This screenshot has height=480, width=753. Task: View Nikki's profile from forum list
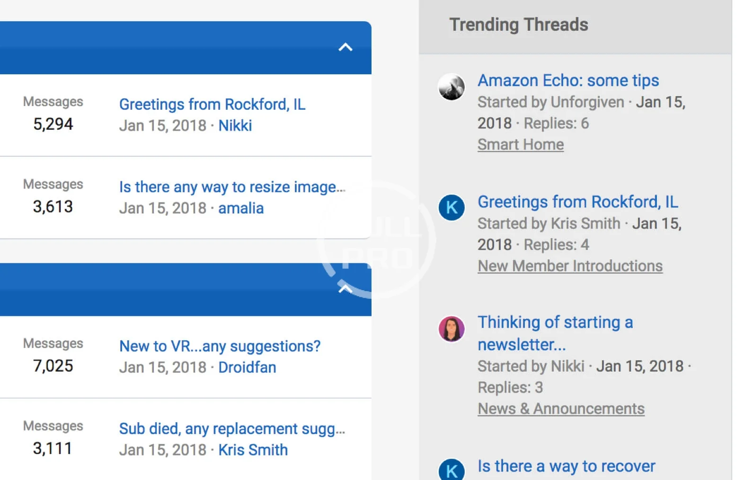tap(235, 125)
